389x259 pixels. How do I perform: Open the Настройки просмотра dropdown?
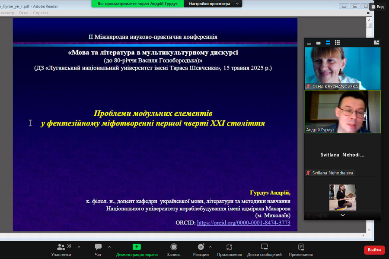point(213,4)
